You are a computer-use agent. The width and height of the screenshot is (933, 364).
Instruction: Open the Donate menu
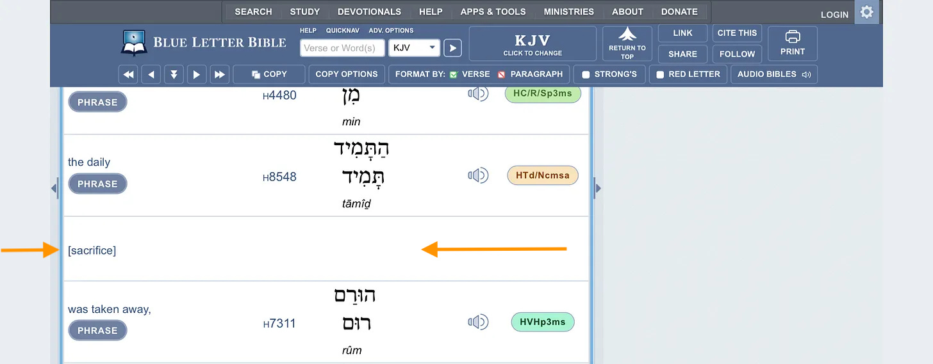[679, 12]
